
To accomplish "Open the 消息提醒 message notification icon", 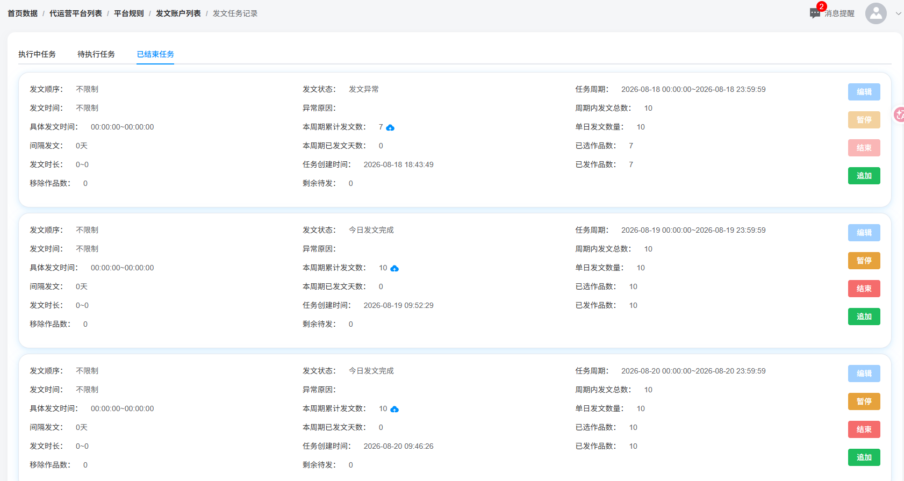I will 815,13.
